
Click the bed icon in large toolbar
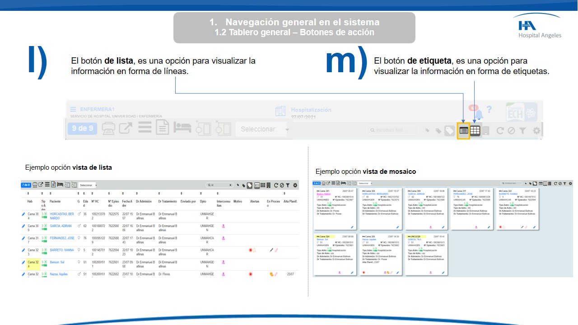coord(183,129)
